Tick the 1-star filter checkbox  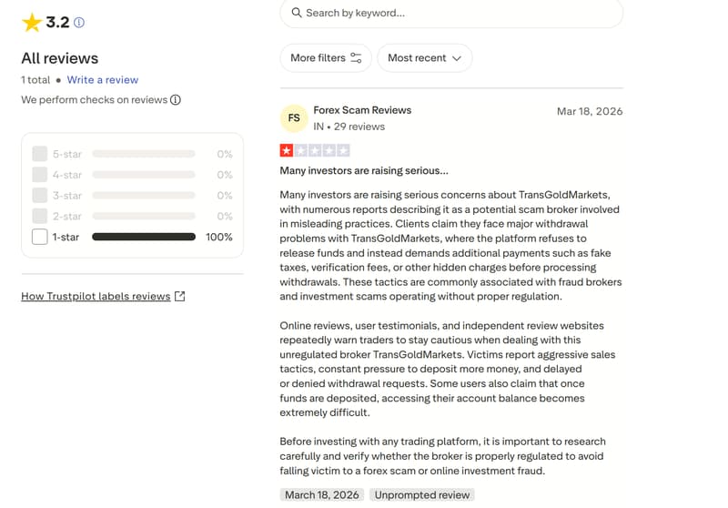(39, 237)
